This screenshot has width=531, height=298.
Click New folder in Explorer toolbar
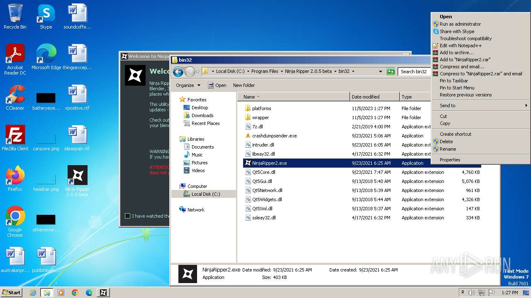tap(244, 85)
